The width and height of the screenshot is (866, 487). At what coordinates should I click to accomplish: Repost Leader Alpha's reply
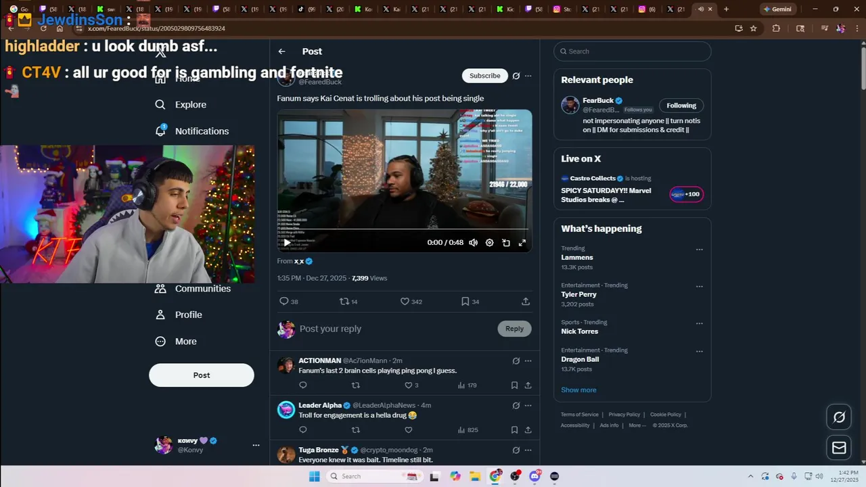coord(356,430)
